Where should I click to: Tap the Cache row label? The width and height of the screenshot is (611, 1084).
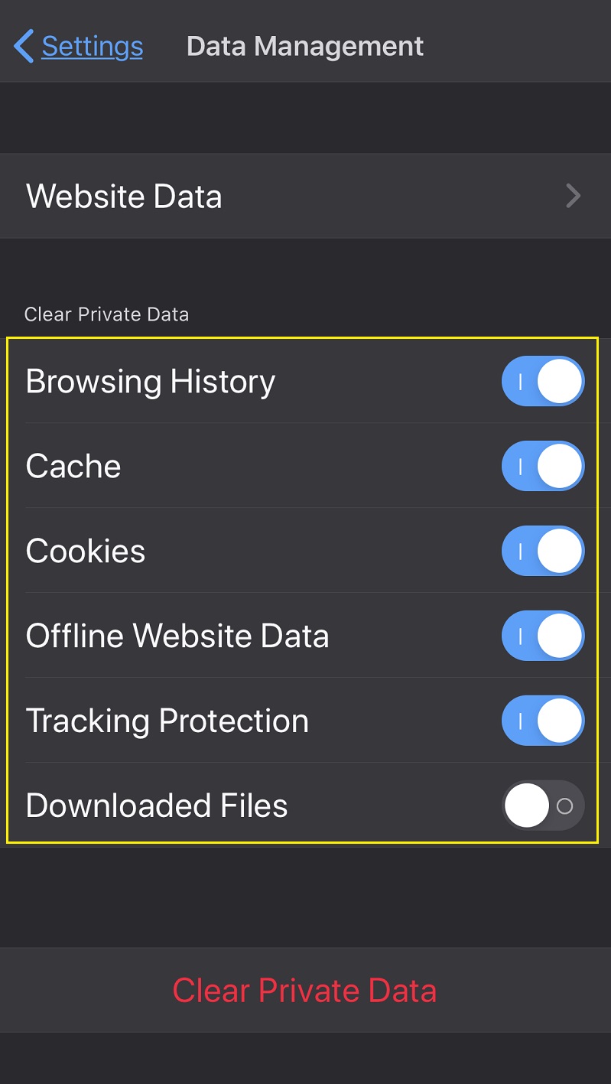coord(73,466)
